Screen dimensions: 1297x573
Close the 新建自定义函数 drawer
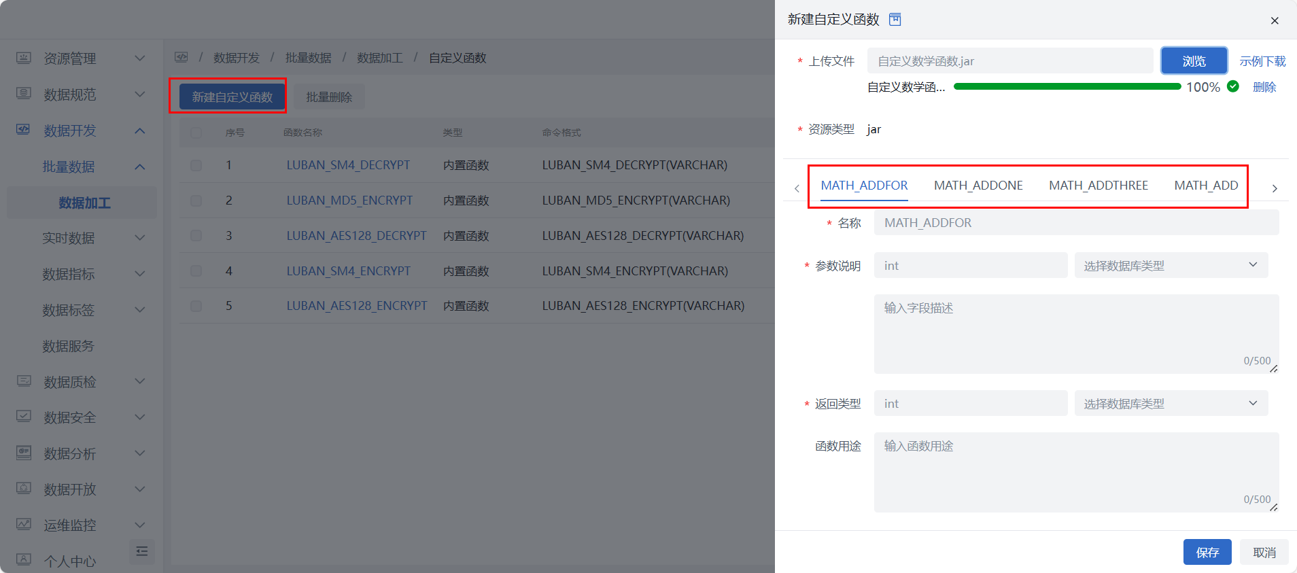pos(1275,20)
